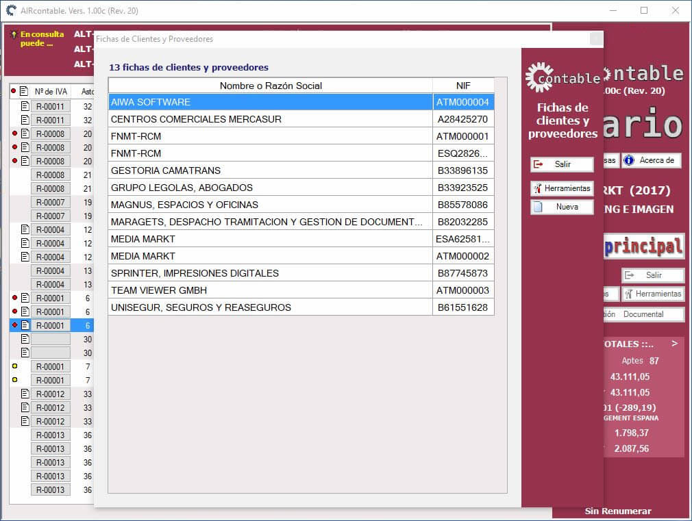Click tools icon on dialog Herramientas button
The height and width of the screenshot is (521, 692).
538,189
